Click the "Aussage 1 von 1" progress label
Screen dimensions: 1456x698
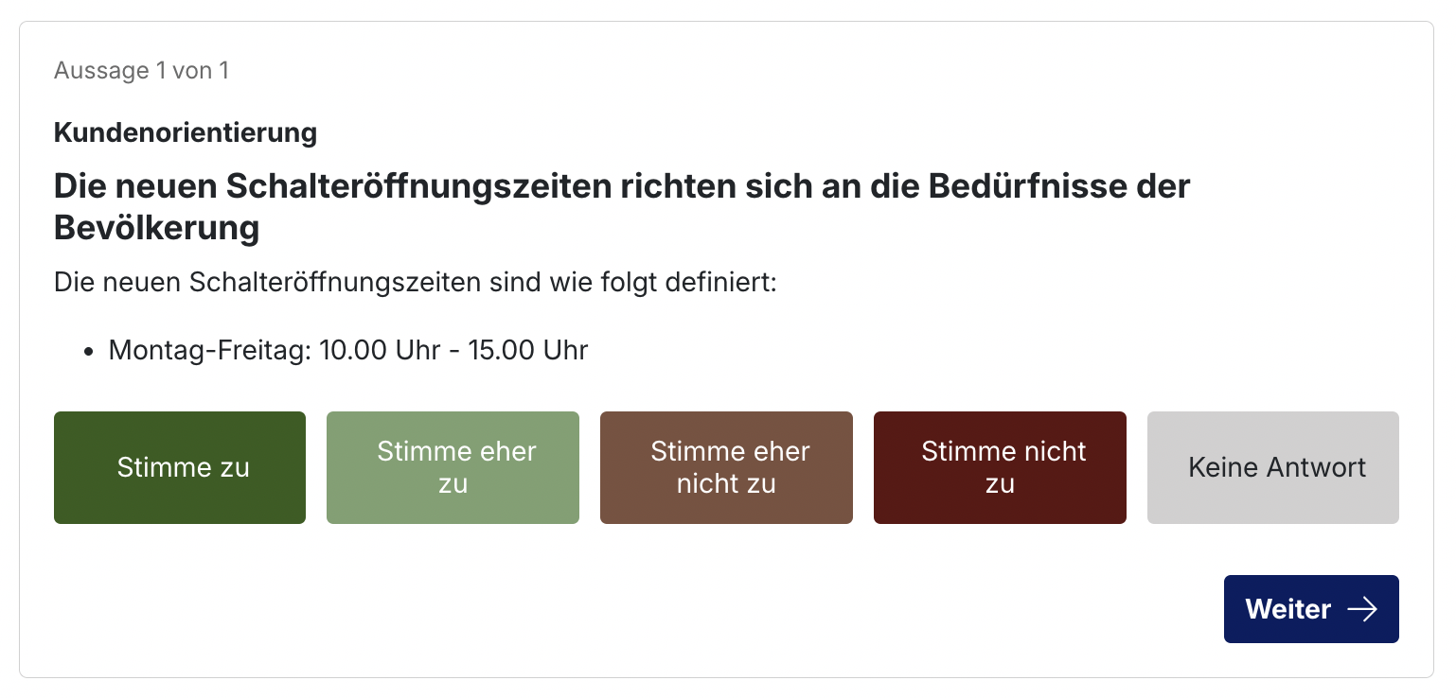coord(141,71)
